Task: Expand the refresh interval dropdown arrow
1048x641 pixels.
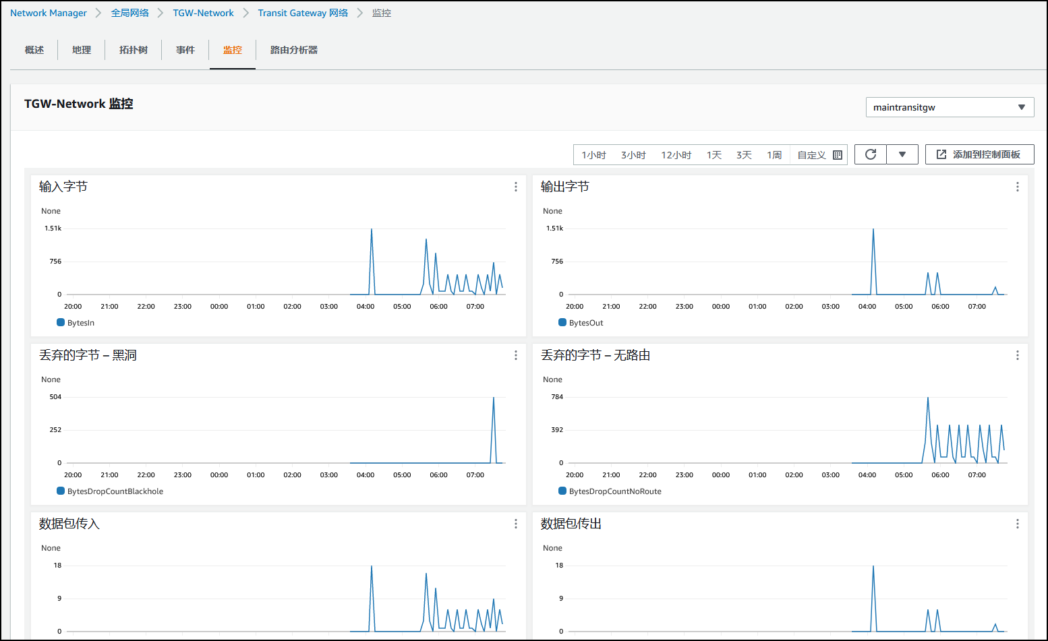Action: point(902,154)
